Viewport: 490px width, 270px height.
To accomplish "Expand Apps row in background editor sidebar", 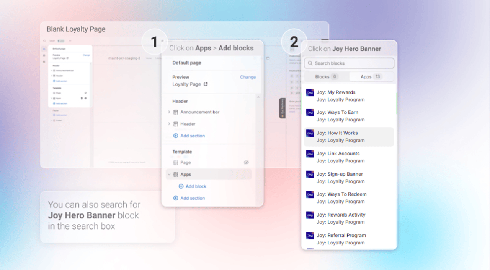I will [51, 98].
